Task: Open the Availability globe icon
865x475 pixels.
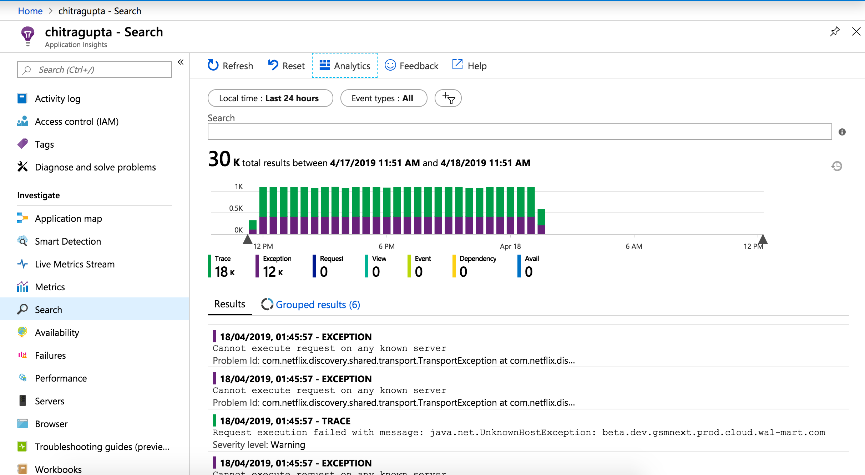Action: pos(22,332)
